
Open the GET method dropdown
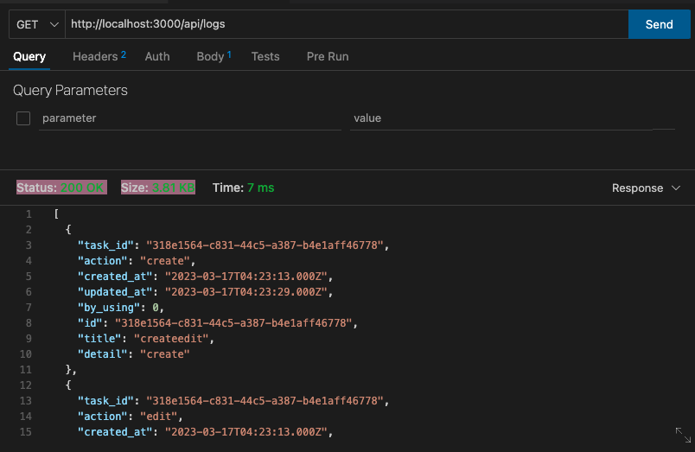[37, 24]
